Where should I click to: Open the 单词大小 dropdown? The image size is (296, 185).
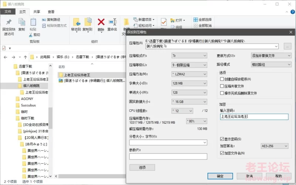point(189,92)
